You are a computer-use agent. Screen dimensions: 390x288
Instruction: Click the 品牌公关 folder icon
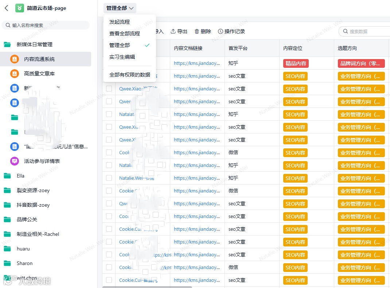coord(7,219)
